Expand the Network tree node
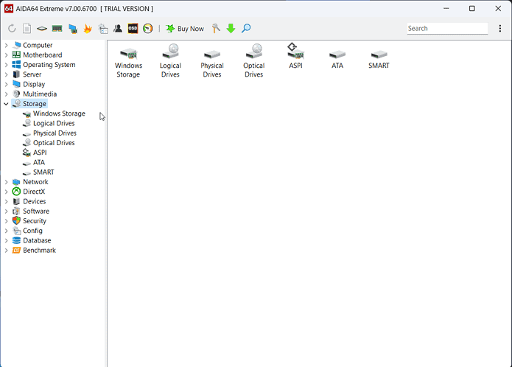The width and height of the screenshot is (512, 367). click(x=7, y=182)
